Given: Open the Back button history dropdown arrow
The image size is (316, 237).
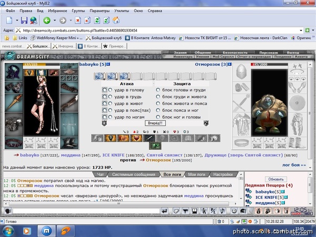Looking at the screenshot, I should click(x=55, y=20).
